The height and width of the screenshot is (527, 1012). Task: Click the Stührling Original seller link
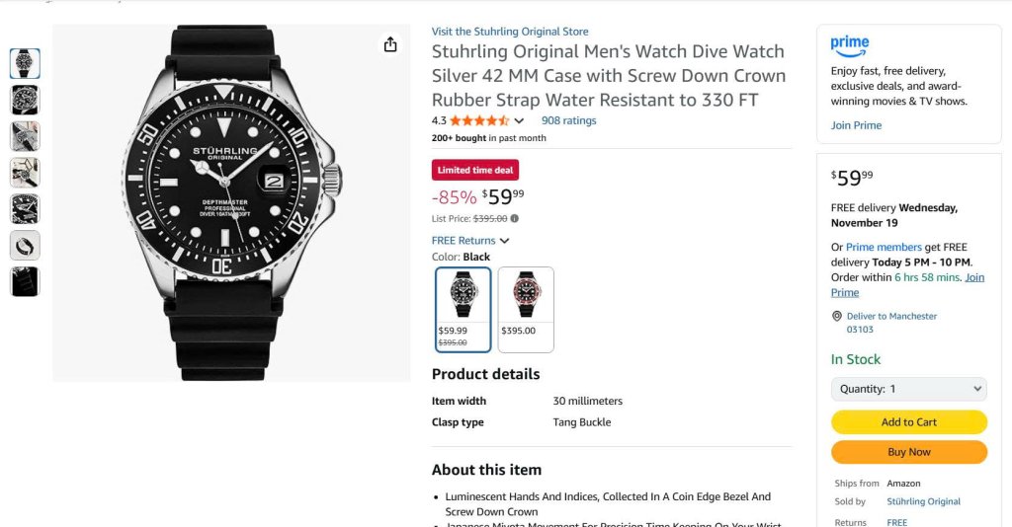[x=923, y=501]
